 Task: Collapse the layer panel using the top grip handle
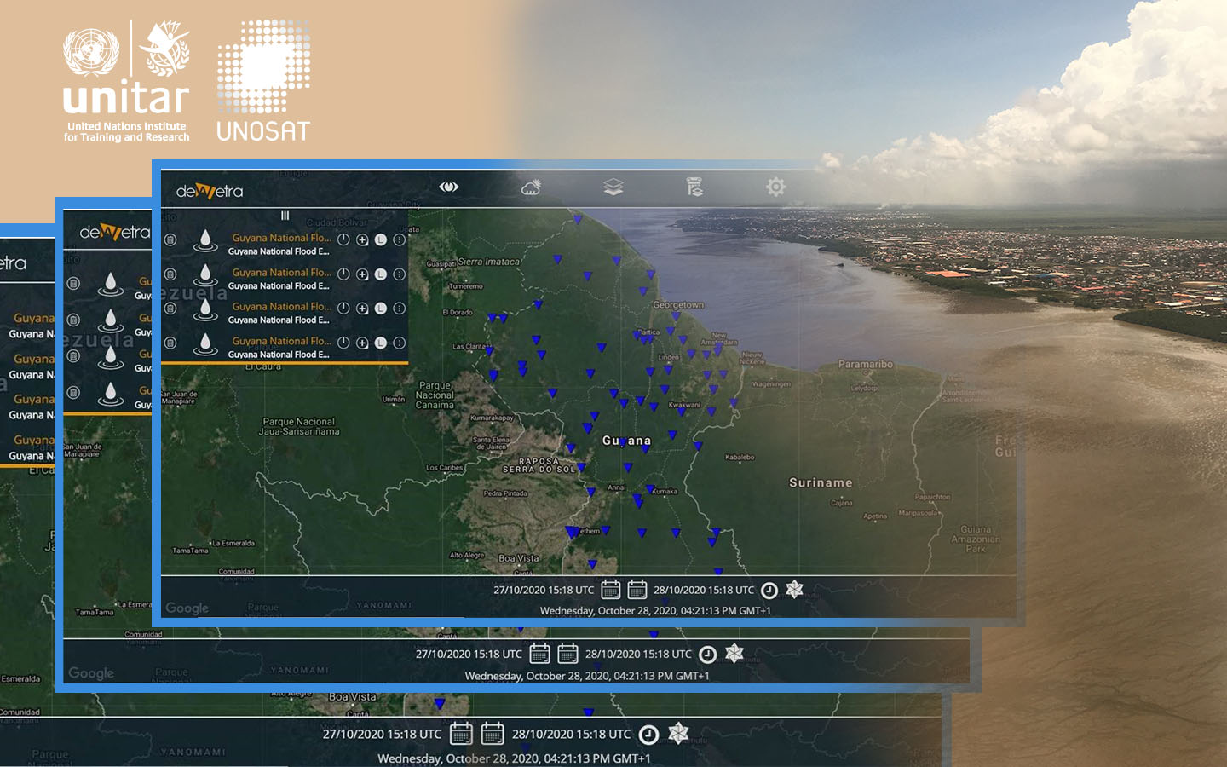(x=285, y=216)
